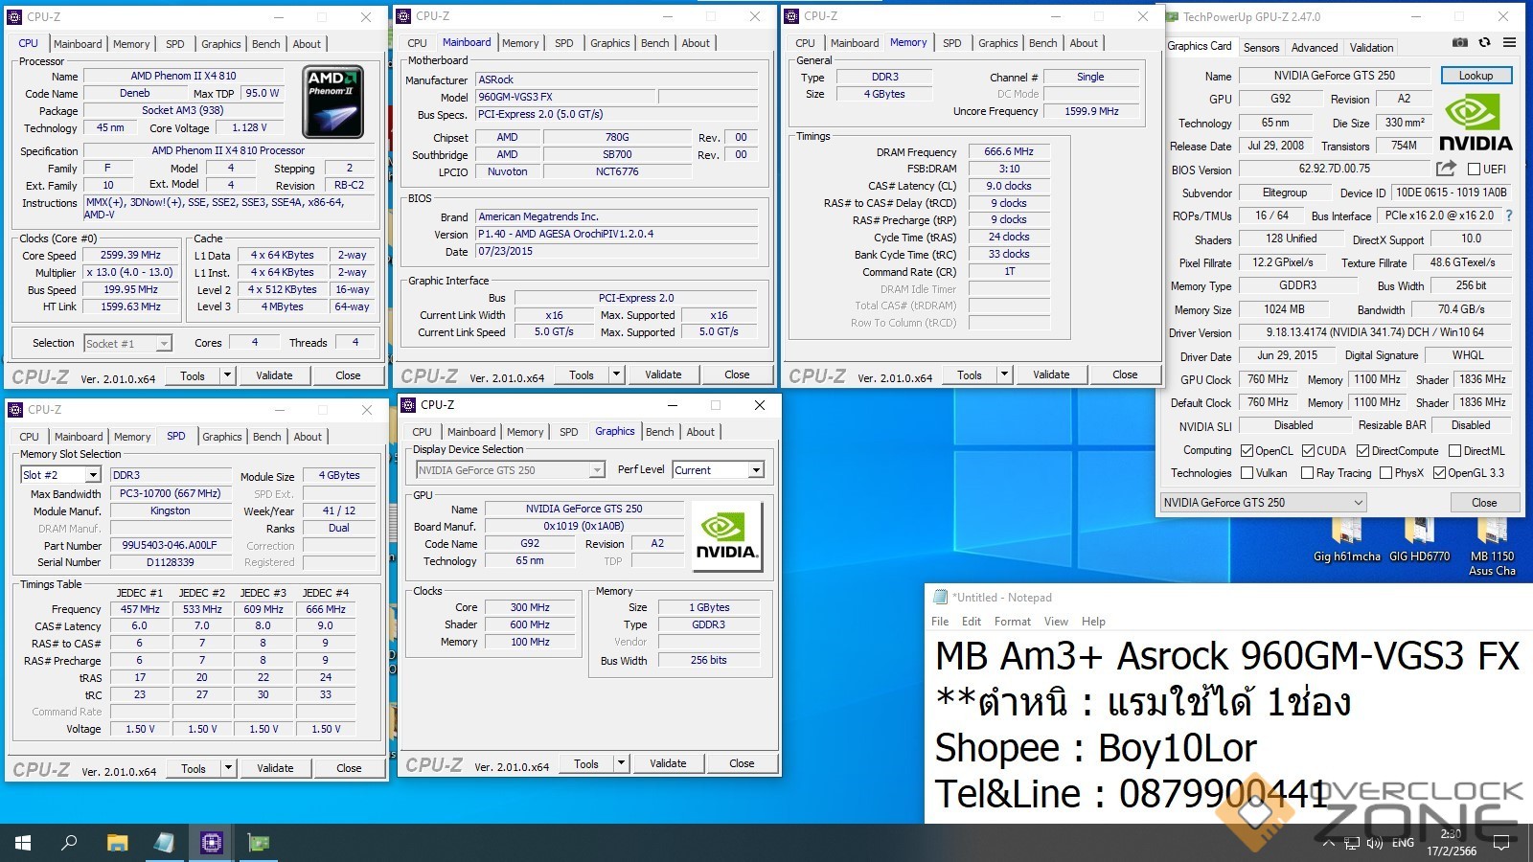Toggle the UEFI checkbox in GPU-Z
This screenshot has width=1533, height=862.
(x=1475, y=170)
